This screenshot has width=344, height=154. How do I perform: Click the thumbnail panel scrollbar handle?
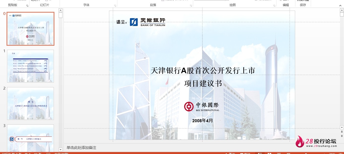[x=60, y=15]
